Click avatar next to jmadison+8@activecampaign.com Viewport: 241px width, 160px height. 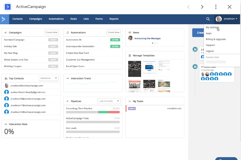pyautogui.click(x=7, y=99)
